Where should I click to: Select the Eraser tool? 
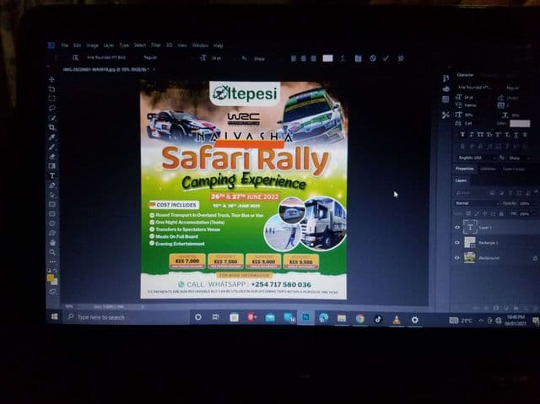click(51, 157)
